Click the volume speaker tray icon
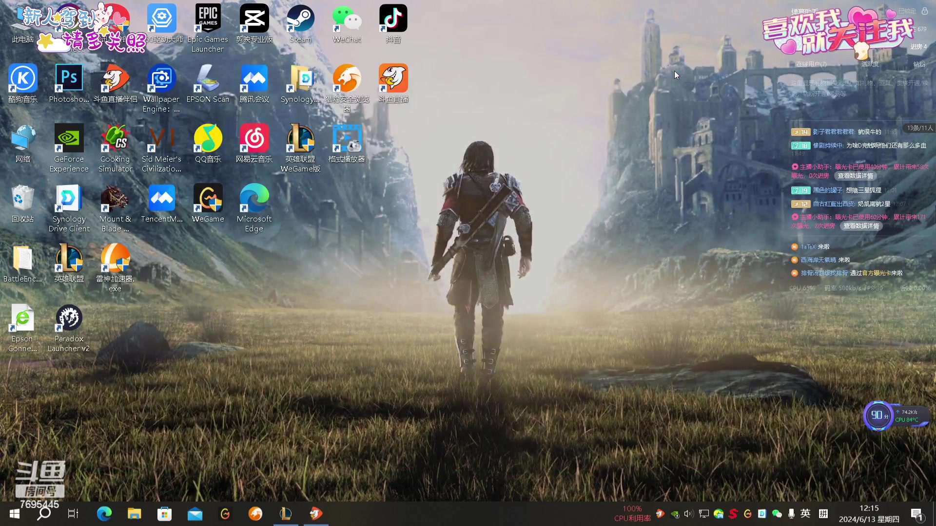936x526 pixels. coord(688,514)
